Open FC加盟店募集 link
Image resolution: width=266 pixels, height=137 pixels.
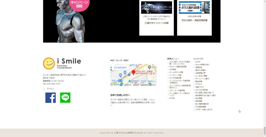[x=201, y=107]
